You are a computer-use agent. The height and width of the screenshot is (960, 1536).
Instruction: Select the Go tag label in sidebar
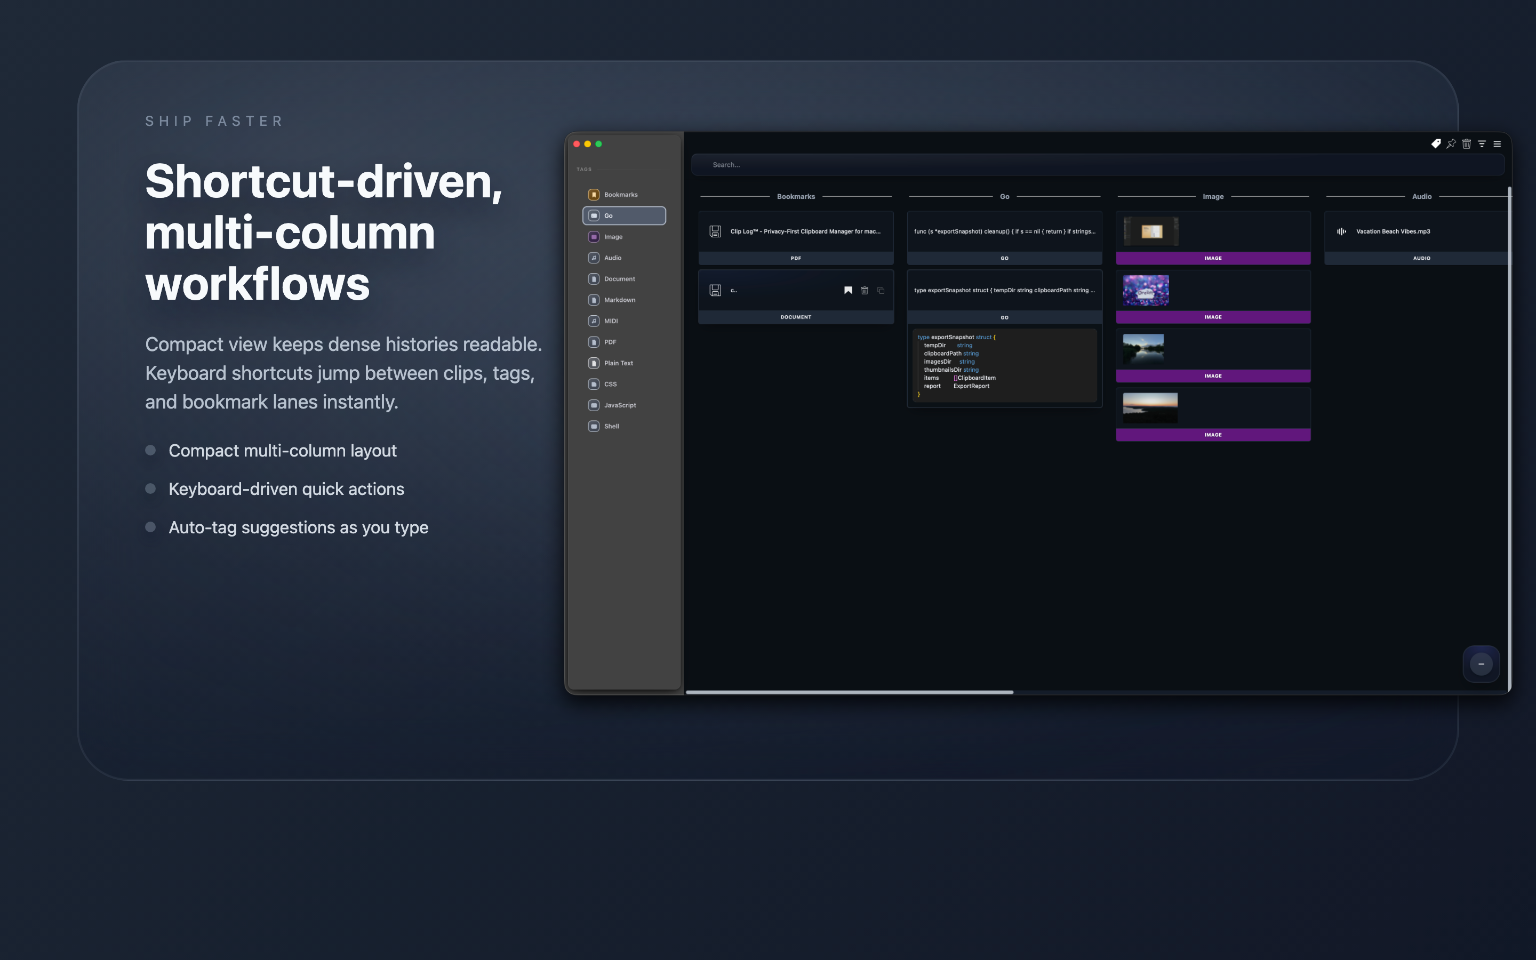tap(608, 216)
